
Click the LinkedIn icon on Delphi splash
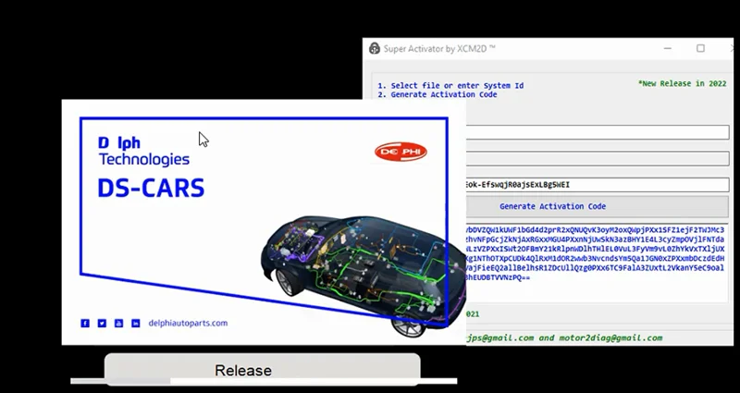click(x=136, y=323)
